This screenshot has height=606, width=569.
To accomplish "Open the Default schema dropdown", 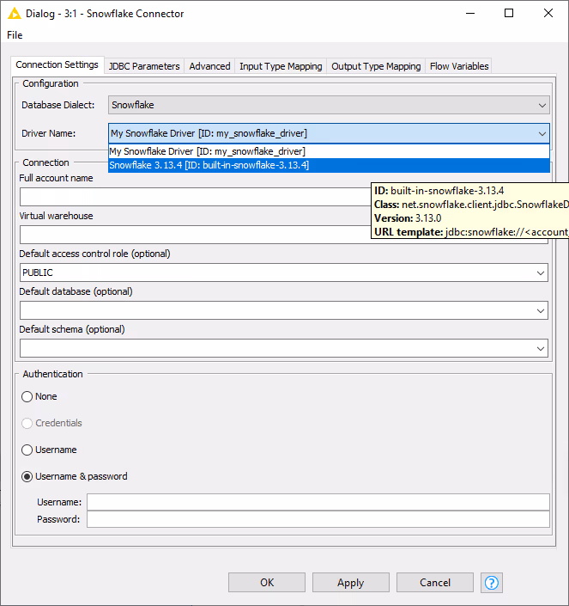I will pyautogui.click(x=541, y=348).
